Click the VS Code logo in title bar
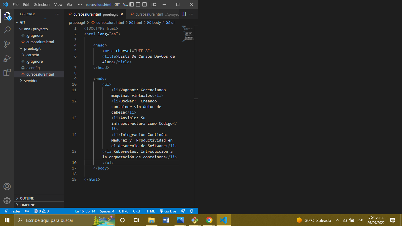 point(5,4)
